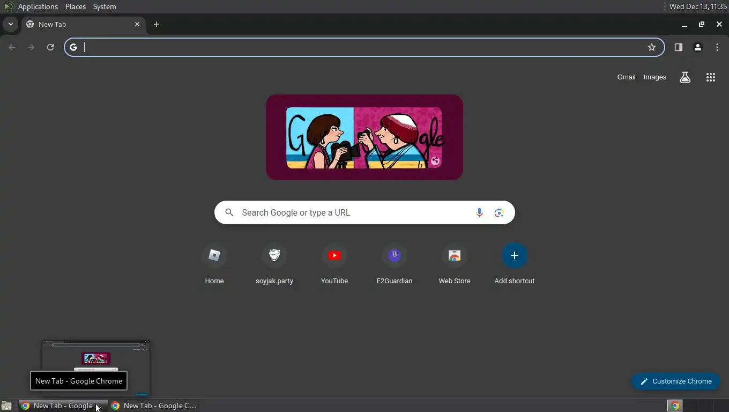Open the Applications menu

coord(38,6)
